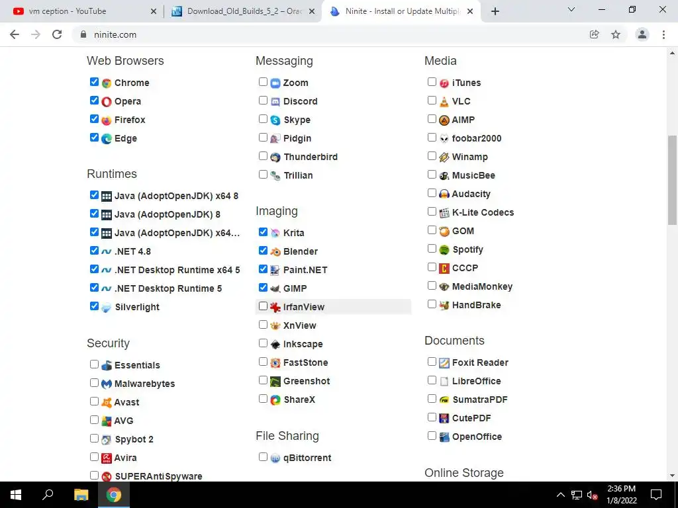Viewport: 678px width, 508px height.
Task: Open the notification center icon
Action: [656, 495]
